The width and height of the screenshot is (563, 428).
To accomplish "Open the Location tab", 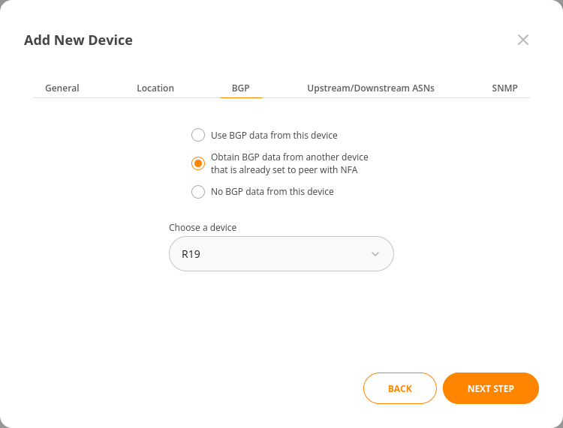I will tap(155, 88).
